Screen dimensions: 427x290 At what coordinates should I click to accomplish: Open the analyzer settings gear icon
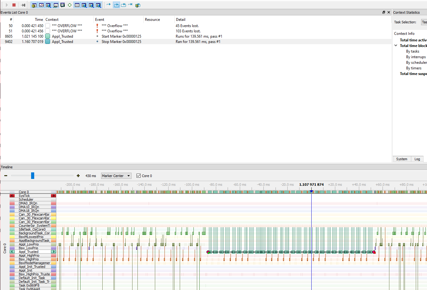tap(34, 5)
